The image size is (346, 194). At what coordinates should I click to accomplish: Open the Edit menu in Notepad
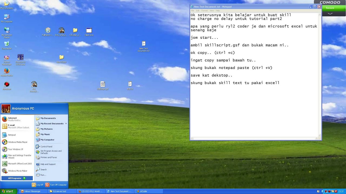pos(198,11)
